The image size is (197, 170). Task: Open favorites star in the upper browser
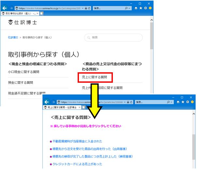(x=141, y=8)
